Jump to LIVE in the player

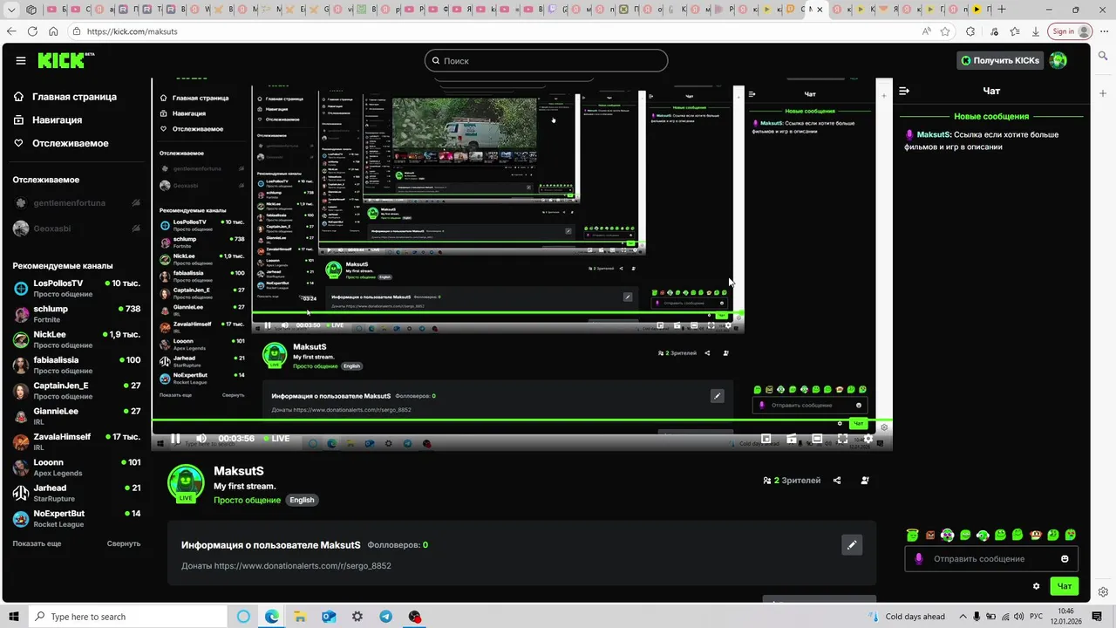point(276,439)
